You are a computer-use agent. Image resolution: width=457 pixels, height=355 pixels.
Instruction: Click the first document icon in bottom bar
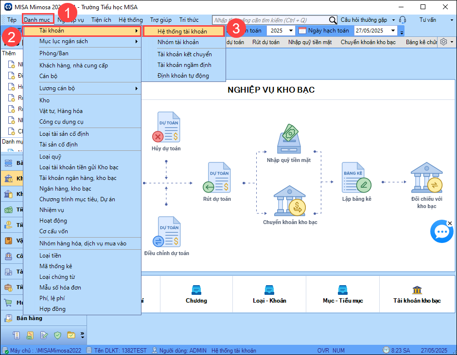point(17,335)
